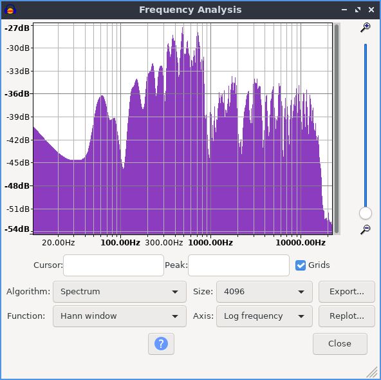381x380 pixels.
Task: Click the -30dB axis label
Action: [18, 48]
